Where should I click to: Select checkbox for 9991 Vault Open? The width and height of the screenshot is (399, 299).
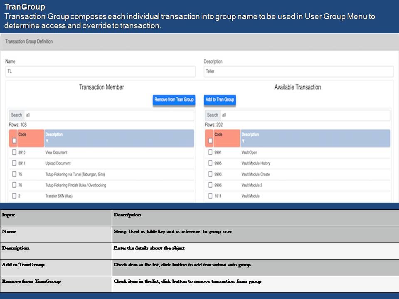click(210, 152)
